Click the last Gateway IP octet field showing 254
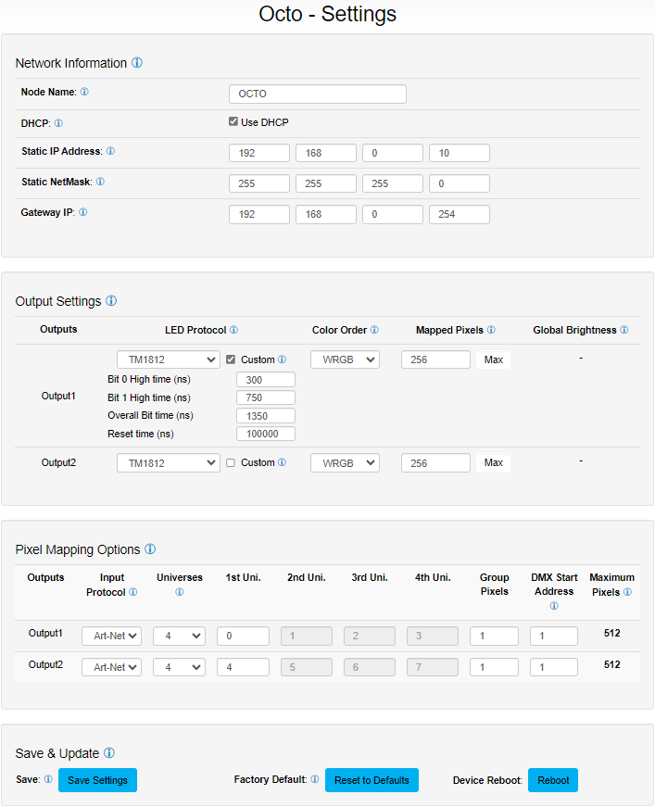This screenshot has height=807, width=655. tap(460, 214)
